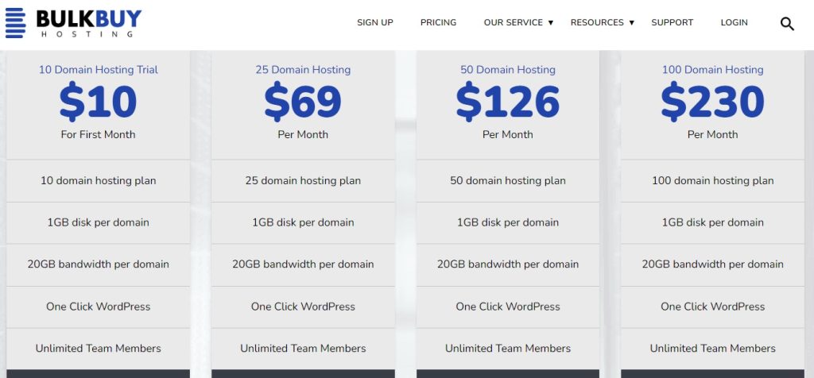The width and height of the screenshot is (814, 378).
Task: Select the 25 Domain Hosting plan title
Action: point(303,70)
